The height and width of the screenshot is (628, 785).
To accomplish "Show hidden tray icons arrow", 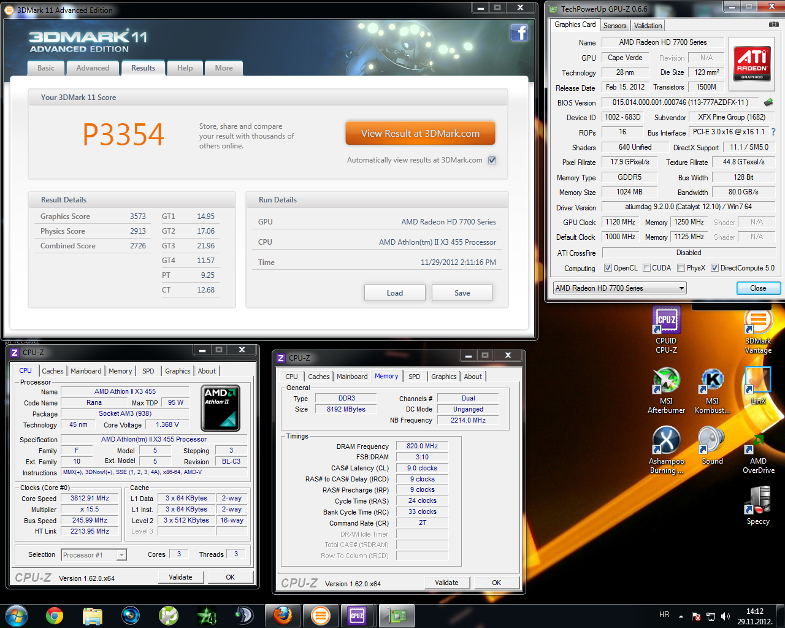I will 681,616.
